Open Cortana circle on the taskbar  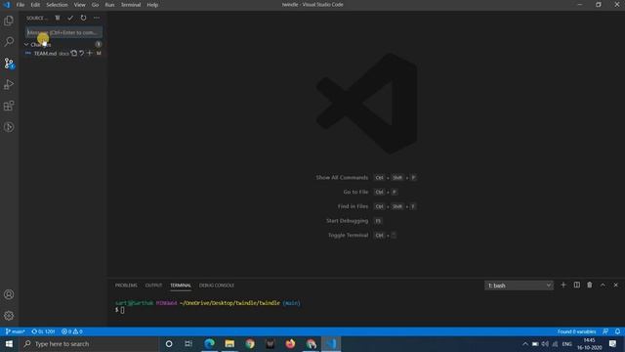169,343
